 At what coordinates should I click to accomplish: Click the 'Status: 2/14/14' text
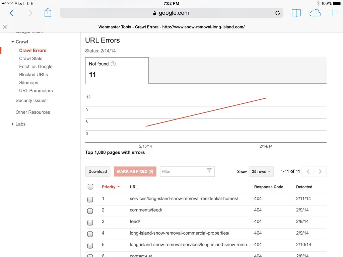pos(100,51)
